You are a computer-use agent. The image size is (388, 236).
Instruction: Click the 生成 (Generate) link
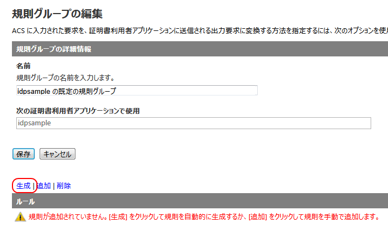(23, 186)
